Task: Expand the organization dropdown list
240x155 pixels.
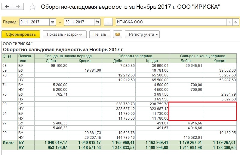Action: click(229, 22)
